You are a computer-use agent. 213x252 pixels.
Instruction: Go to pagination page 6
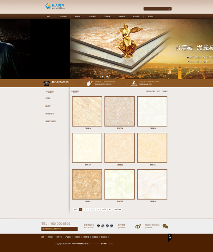coord(98,209)
